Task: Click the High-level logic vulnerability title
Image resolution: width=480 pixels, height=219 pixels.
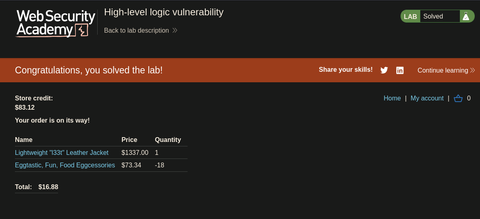Action: (164, 12)
